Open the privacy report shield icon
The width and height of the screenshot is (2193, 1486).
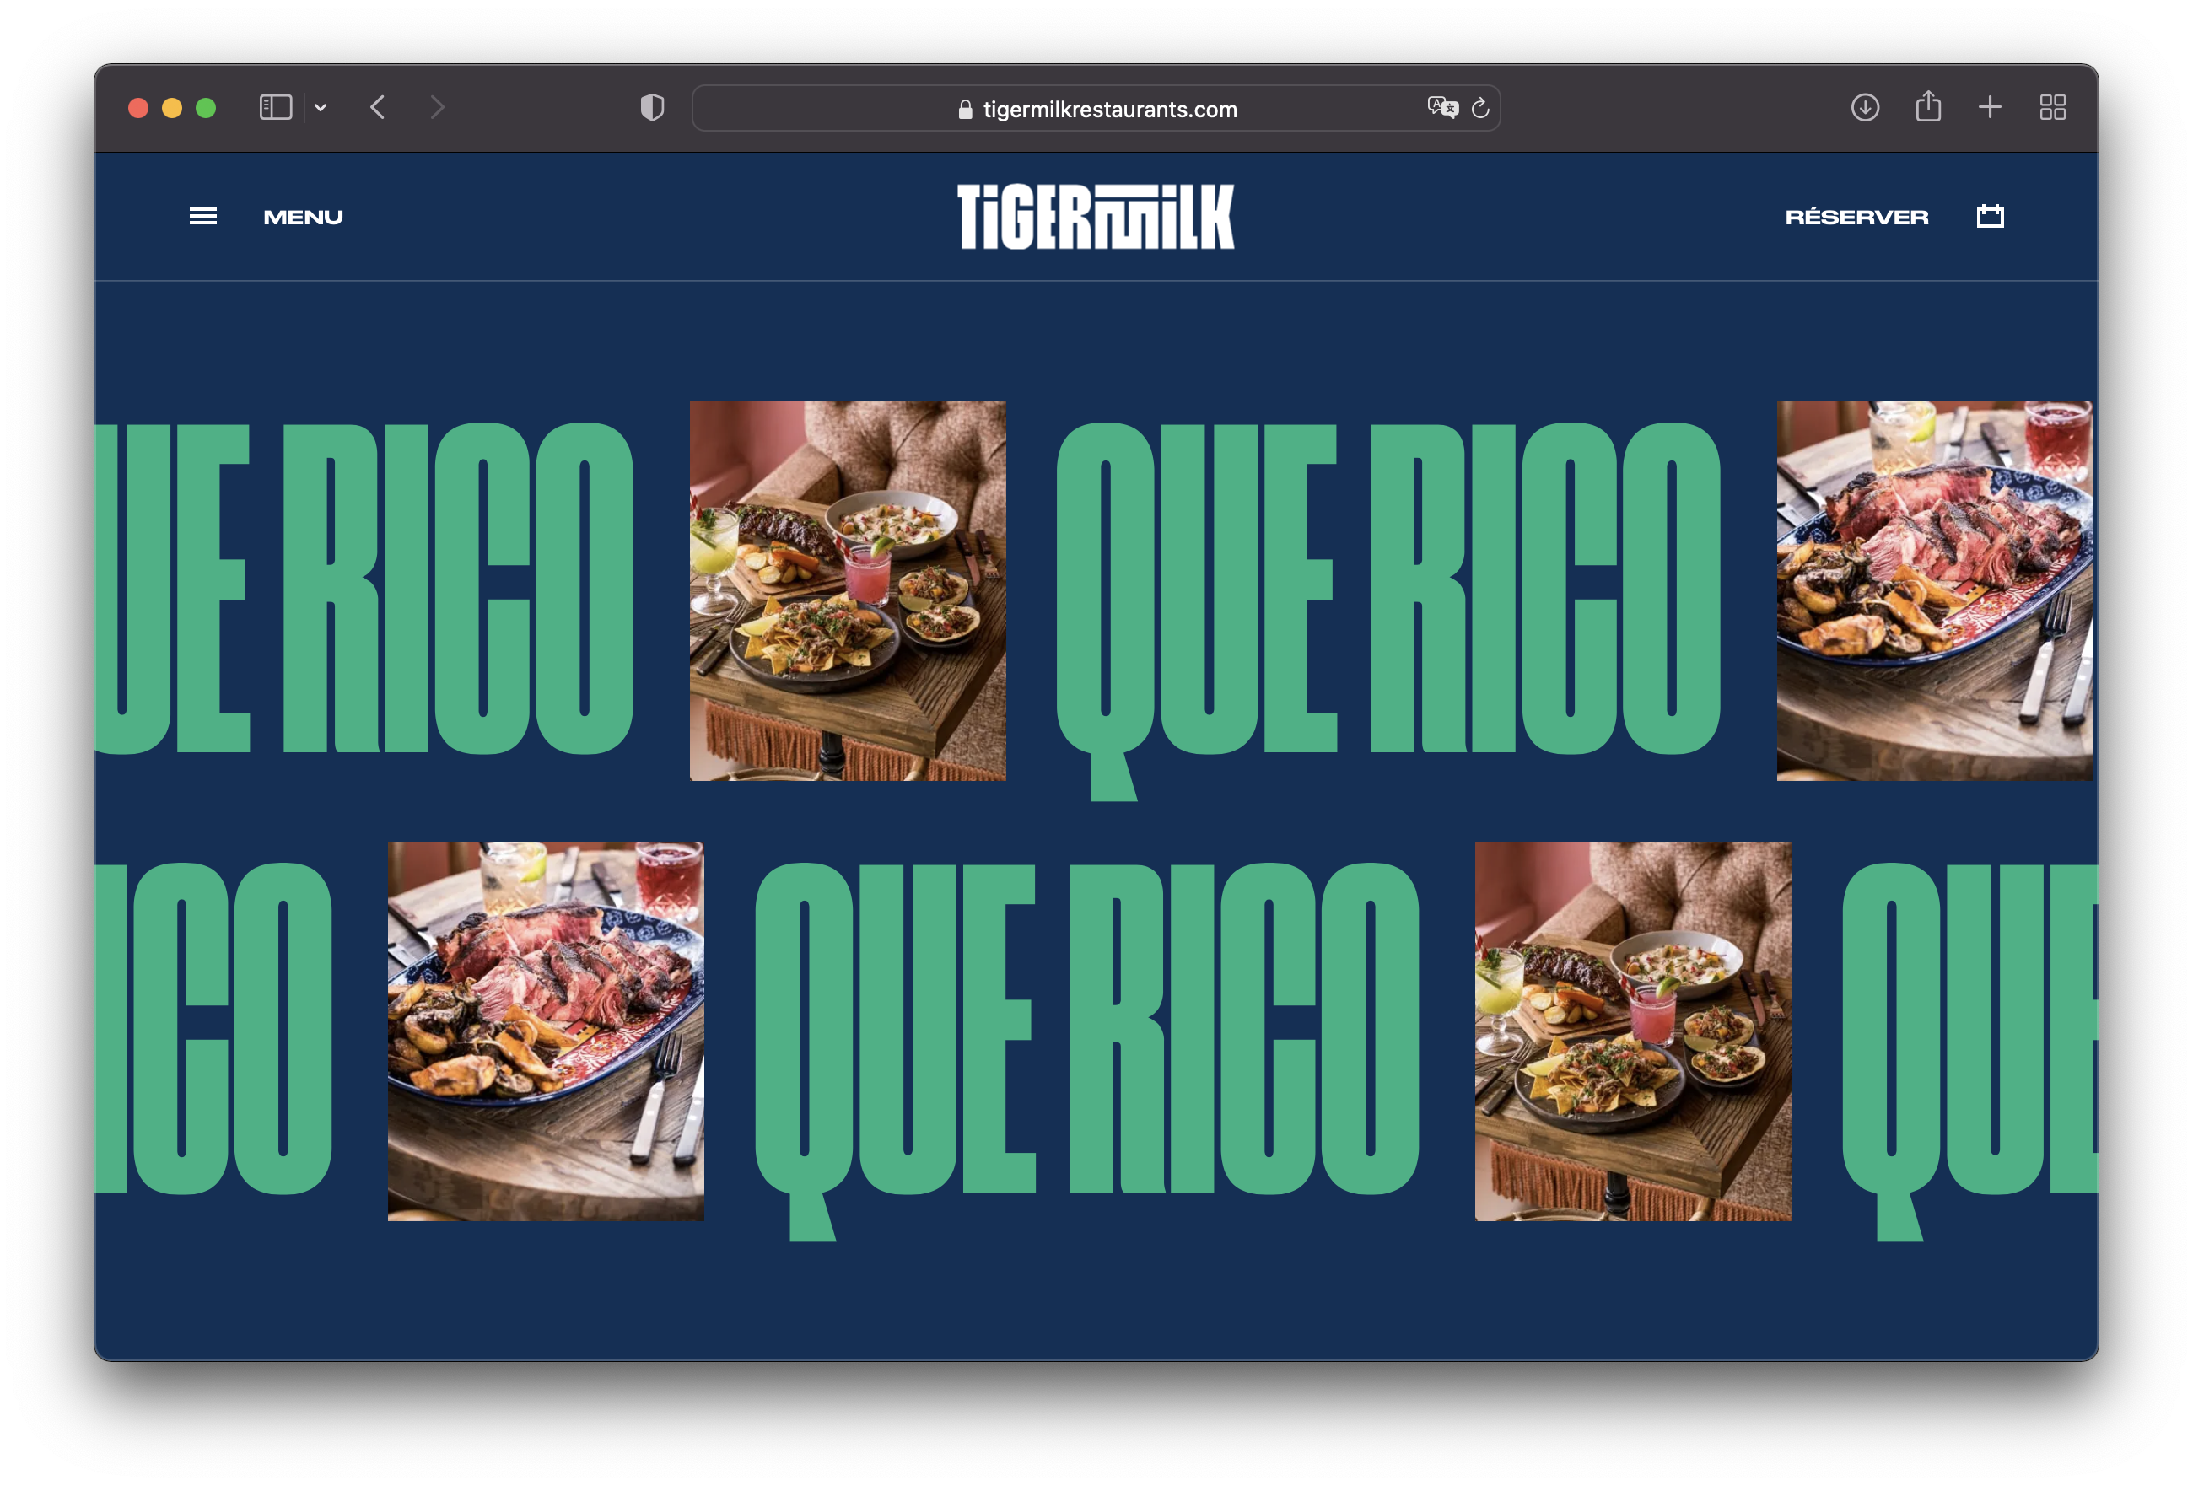[652, 108]
